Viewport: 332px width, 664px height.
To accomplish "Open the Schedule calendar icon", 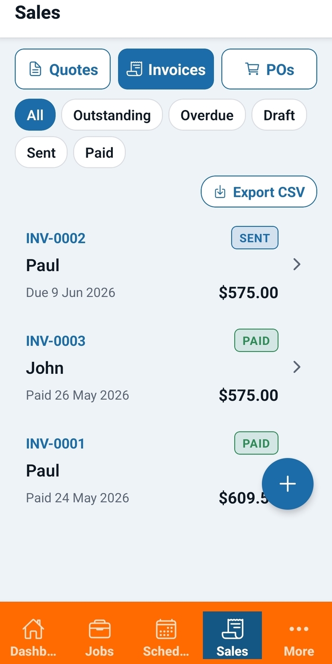I will pyautogui.click(x=166, y=629).
